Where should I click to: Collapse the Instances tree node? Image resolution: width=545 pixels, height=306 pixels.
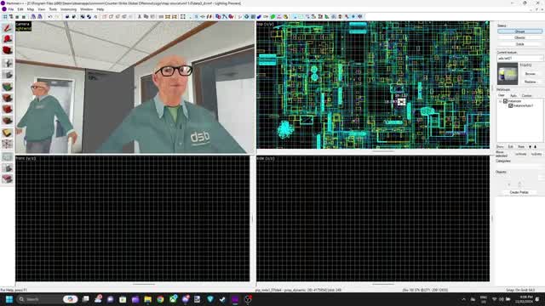[x=501, y=101]
